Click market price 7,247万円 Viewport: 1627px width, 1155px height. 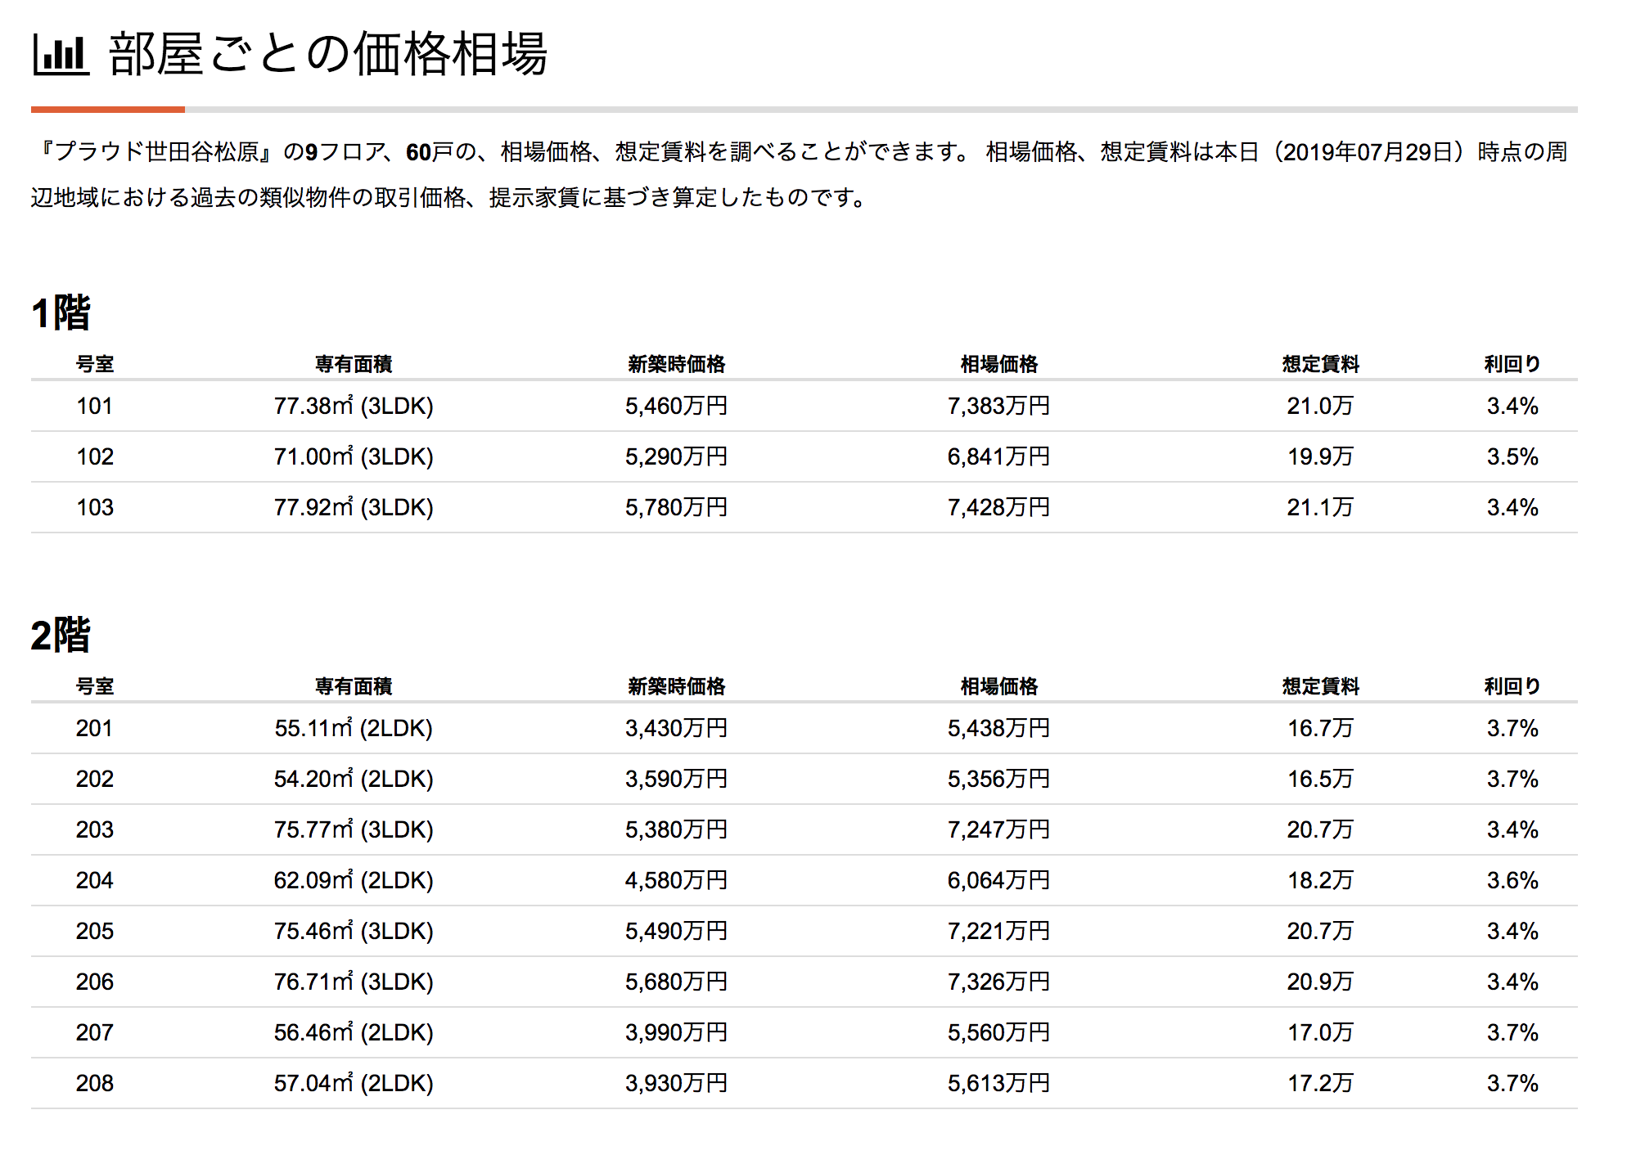point(998,829)
